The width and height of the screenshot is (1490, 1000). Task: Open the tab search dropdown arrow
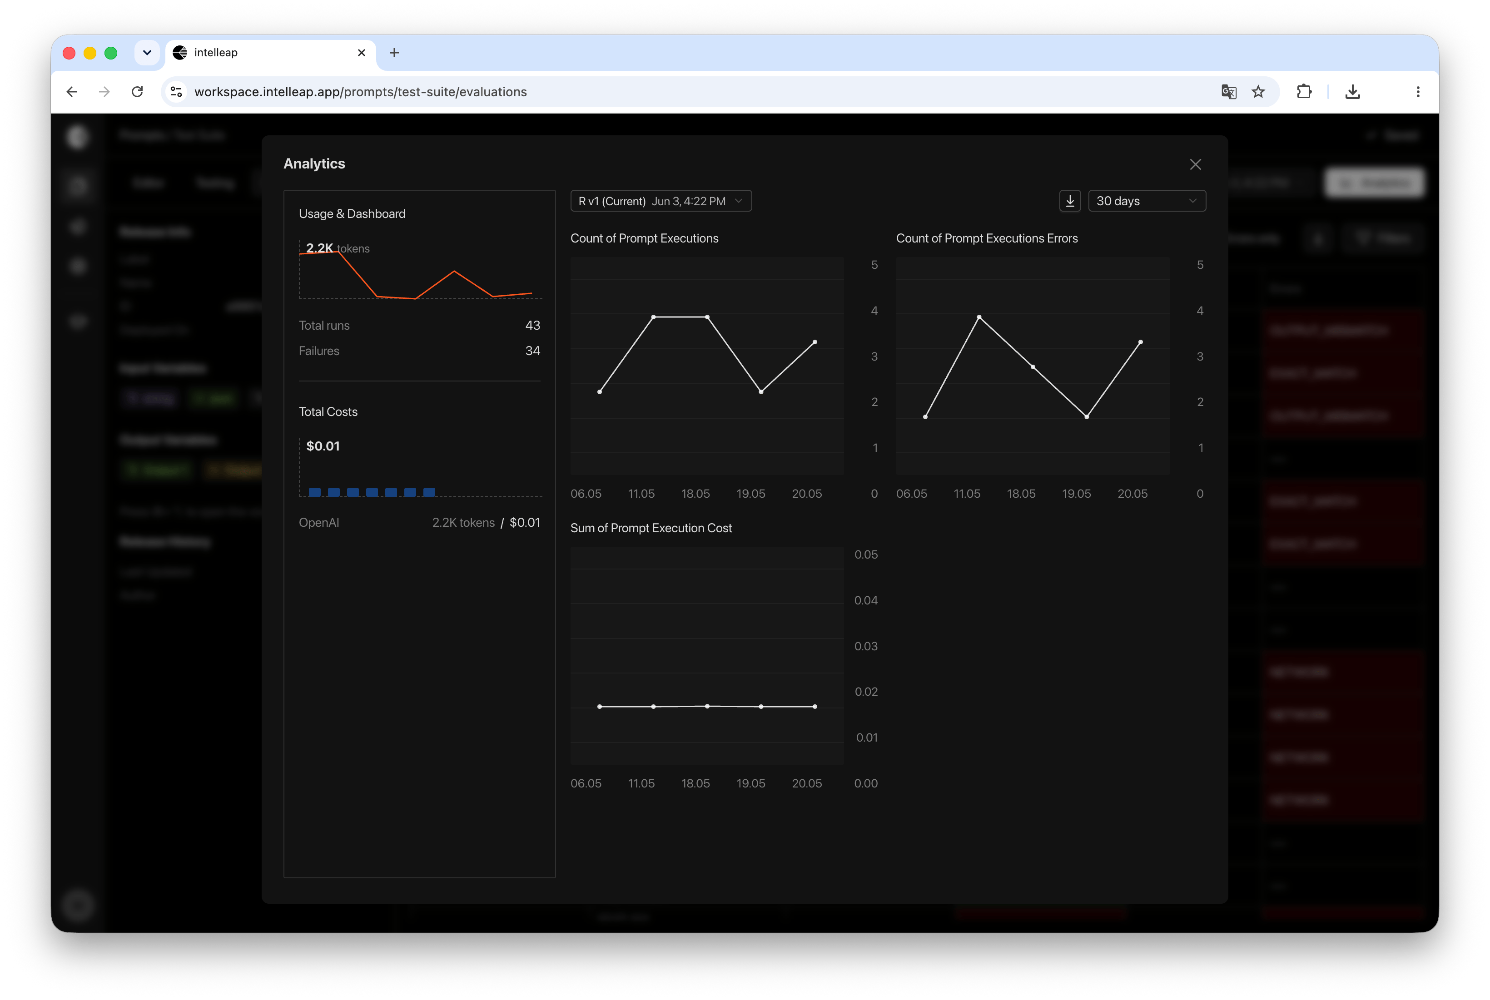pyautogui.click(x=147, y=53)
